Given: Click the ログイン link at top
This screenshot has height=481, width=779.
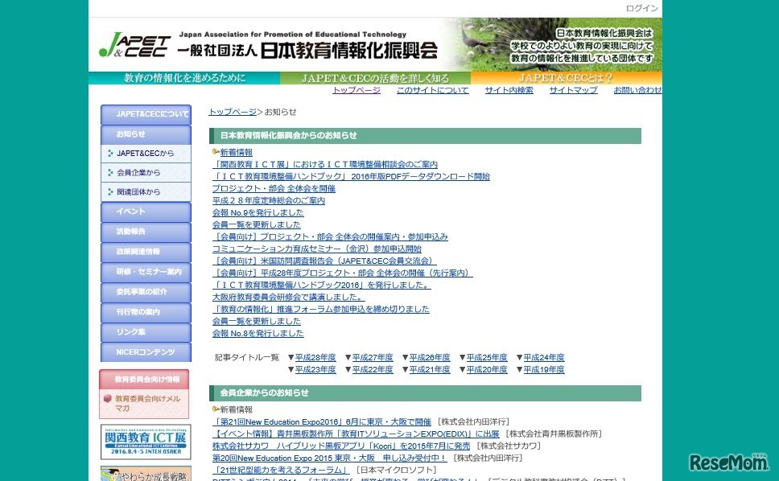Looking at the screenshot, I should point(641,8).
